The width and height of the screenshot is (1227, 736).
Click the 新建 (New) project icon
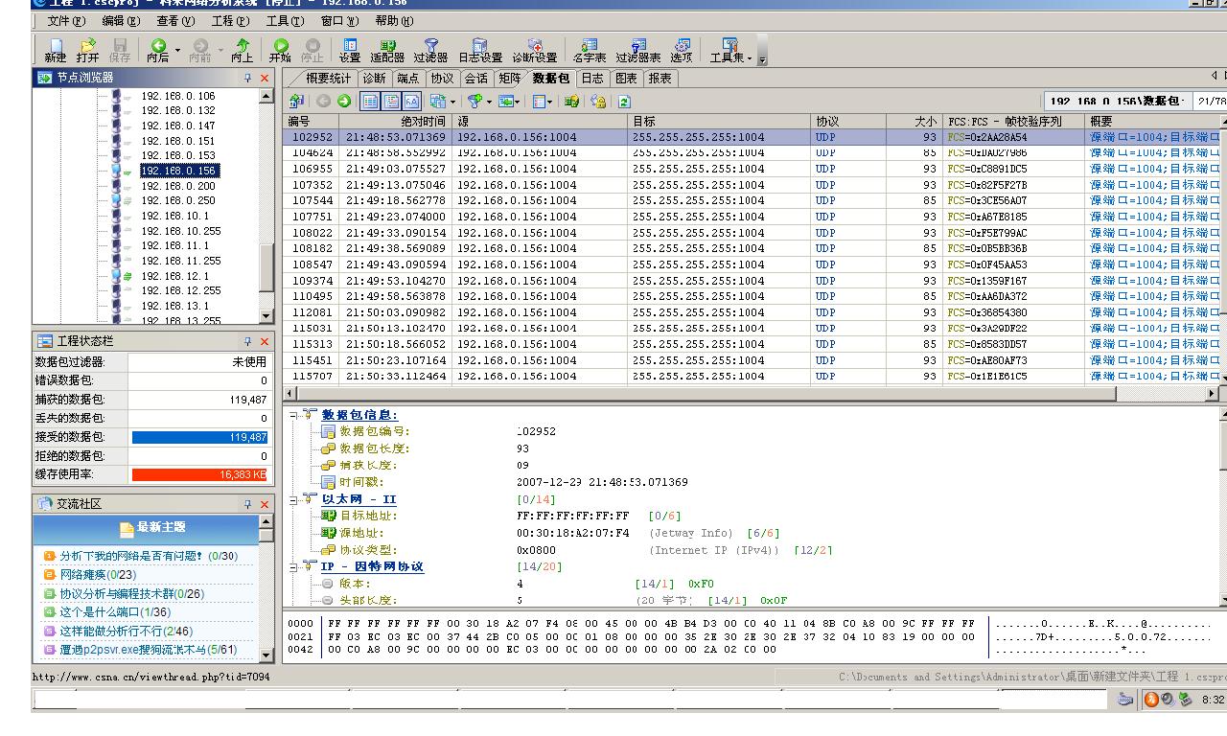(x=56, y=48)
